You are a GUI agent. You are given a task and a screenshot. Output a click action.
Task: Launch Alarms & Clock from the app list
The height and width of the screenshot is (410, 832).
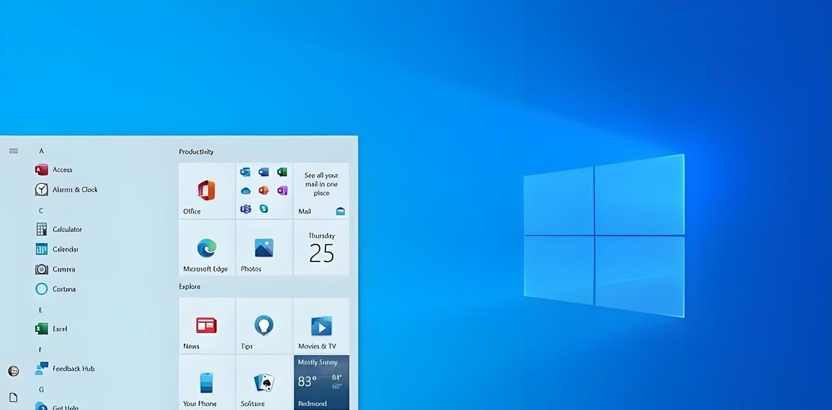[x=66, y=190]
